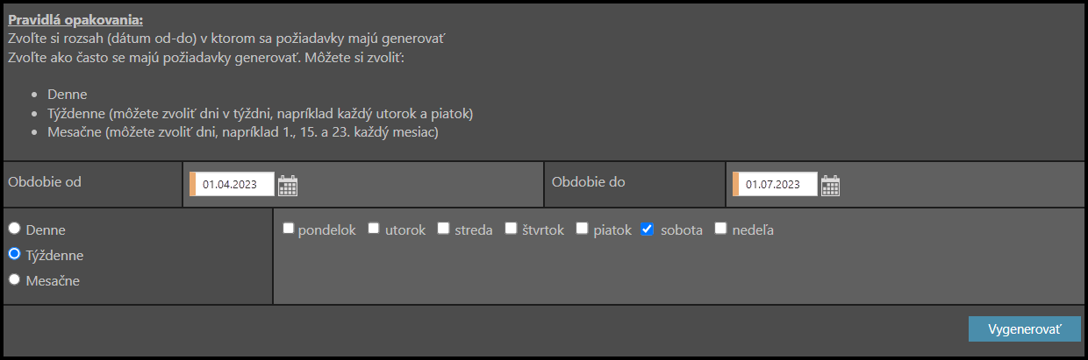Screen dimensions: 1088x360
Task: Click the bullet mentioning 1., 15. a 23.
Action: point(242,133)
